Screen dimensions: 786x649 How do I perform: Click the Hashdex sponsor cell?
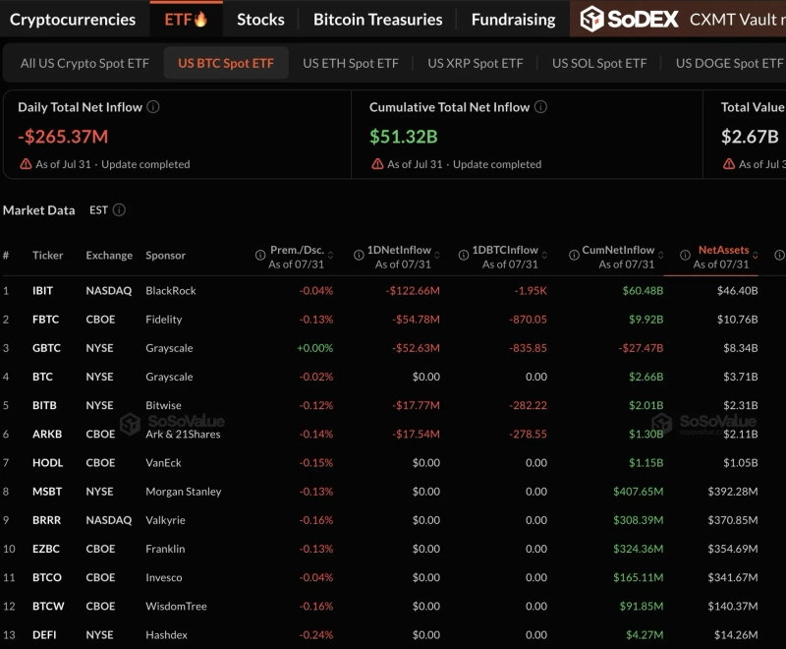(x=166, y=634)
